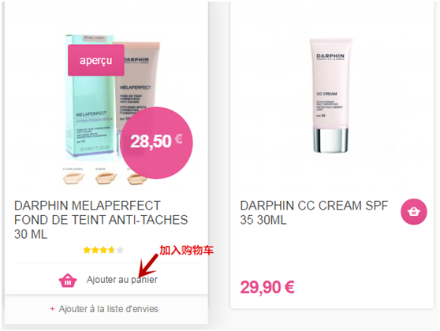This screenshot has width=440, height=331.
Task: Choose the rightmost foundation shade swatch
Action: 136,178
